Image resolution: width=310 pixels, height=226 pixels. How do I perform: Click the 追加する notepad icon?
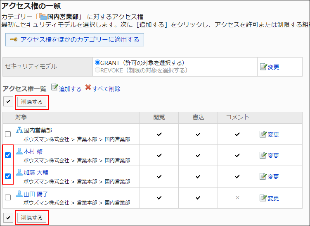(x=55, y=87)
